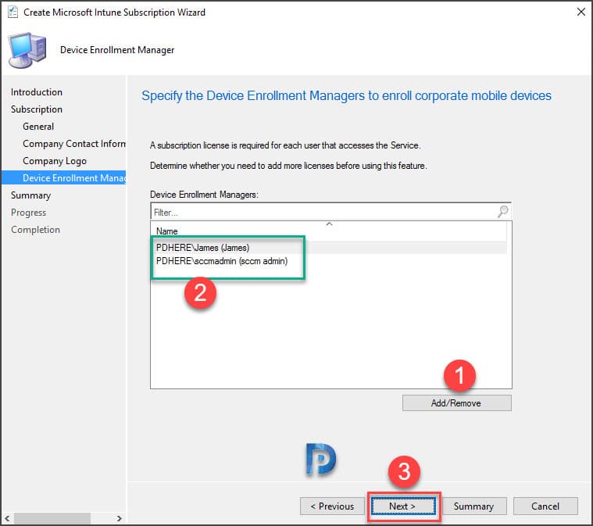593x526 pixels.
Task: Click the sidebar scroll left arrow
Action: pyautogui.click(x=7, y=518)
